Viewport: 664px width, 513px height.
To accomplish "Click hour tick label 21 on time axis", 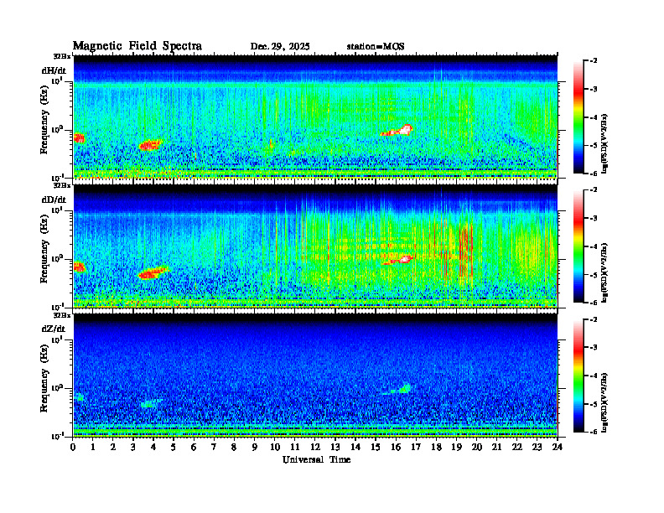I will click(496, 448).
